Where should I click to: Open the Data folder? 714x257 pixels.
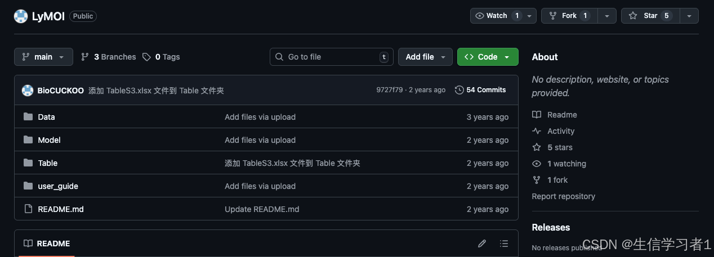click(46, 117)
